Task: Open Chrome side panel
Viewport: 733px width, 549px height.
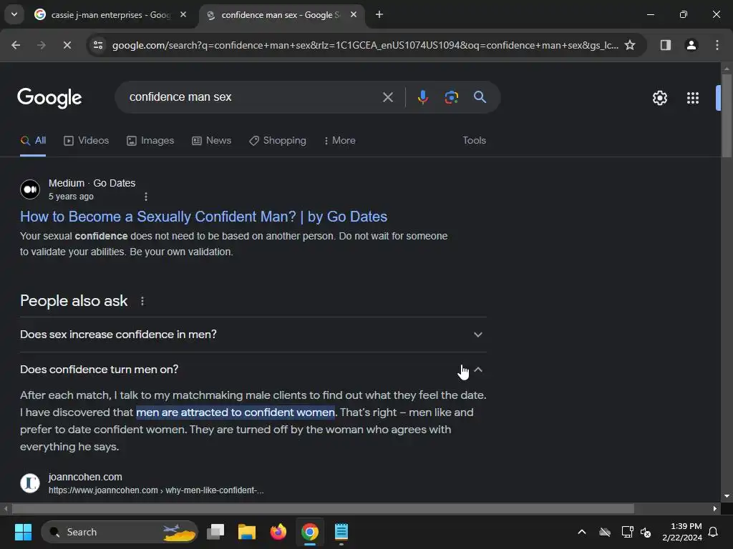Action: (x=665, y=45)
